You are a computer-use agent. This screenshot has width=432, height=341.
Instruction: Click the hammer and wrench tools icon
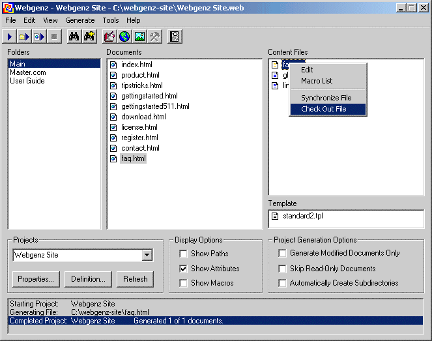(x=154, y=37)
